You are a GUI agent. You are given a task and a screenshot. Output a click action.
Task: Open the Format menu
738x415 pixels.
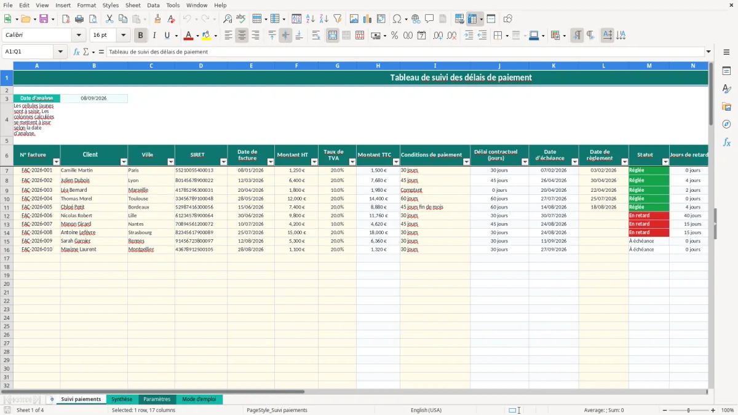[x=86, y=5]
